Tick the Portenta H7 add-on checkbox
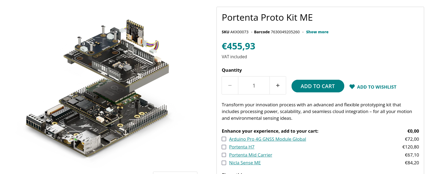433x174 pixels. (x=224, y=147)
